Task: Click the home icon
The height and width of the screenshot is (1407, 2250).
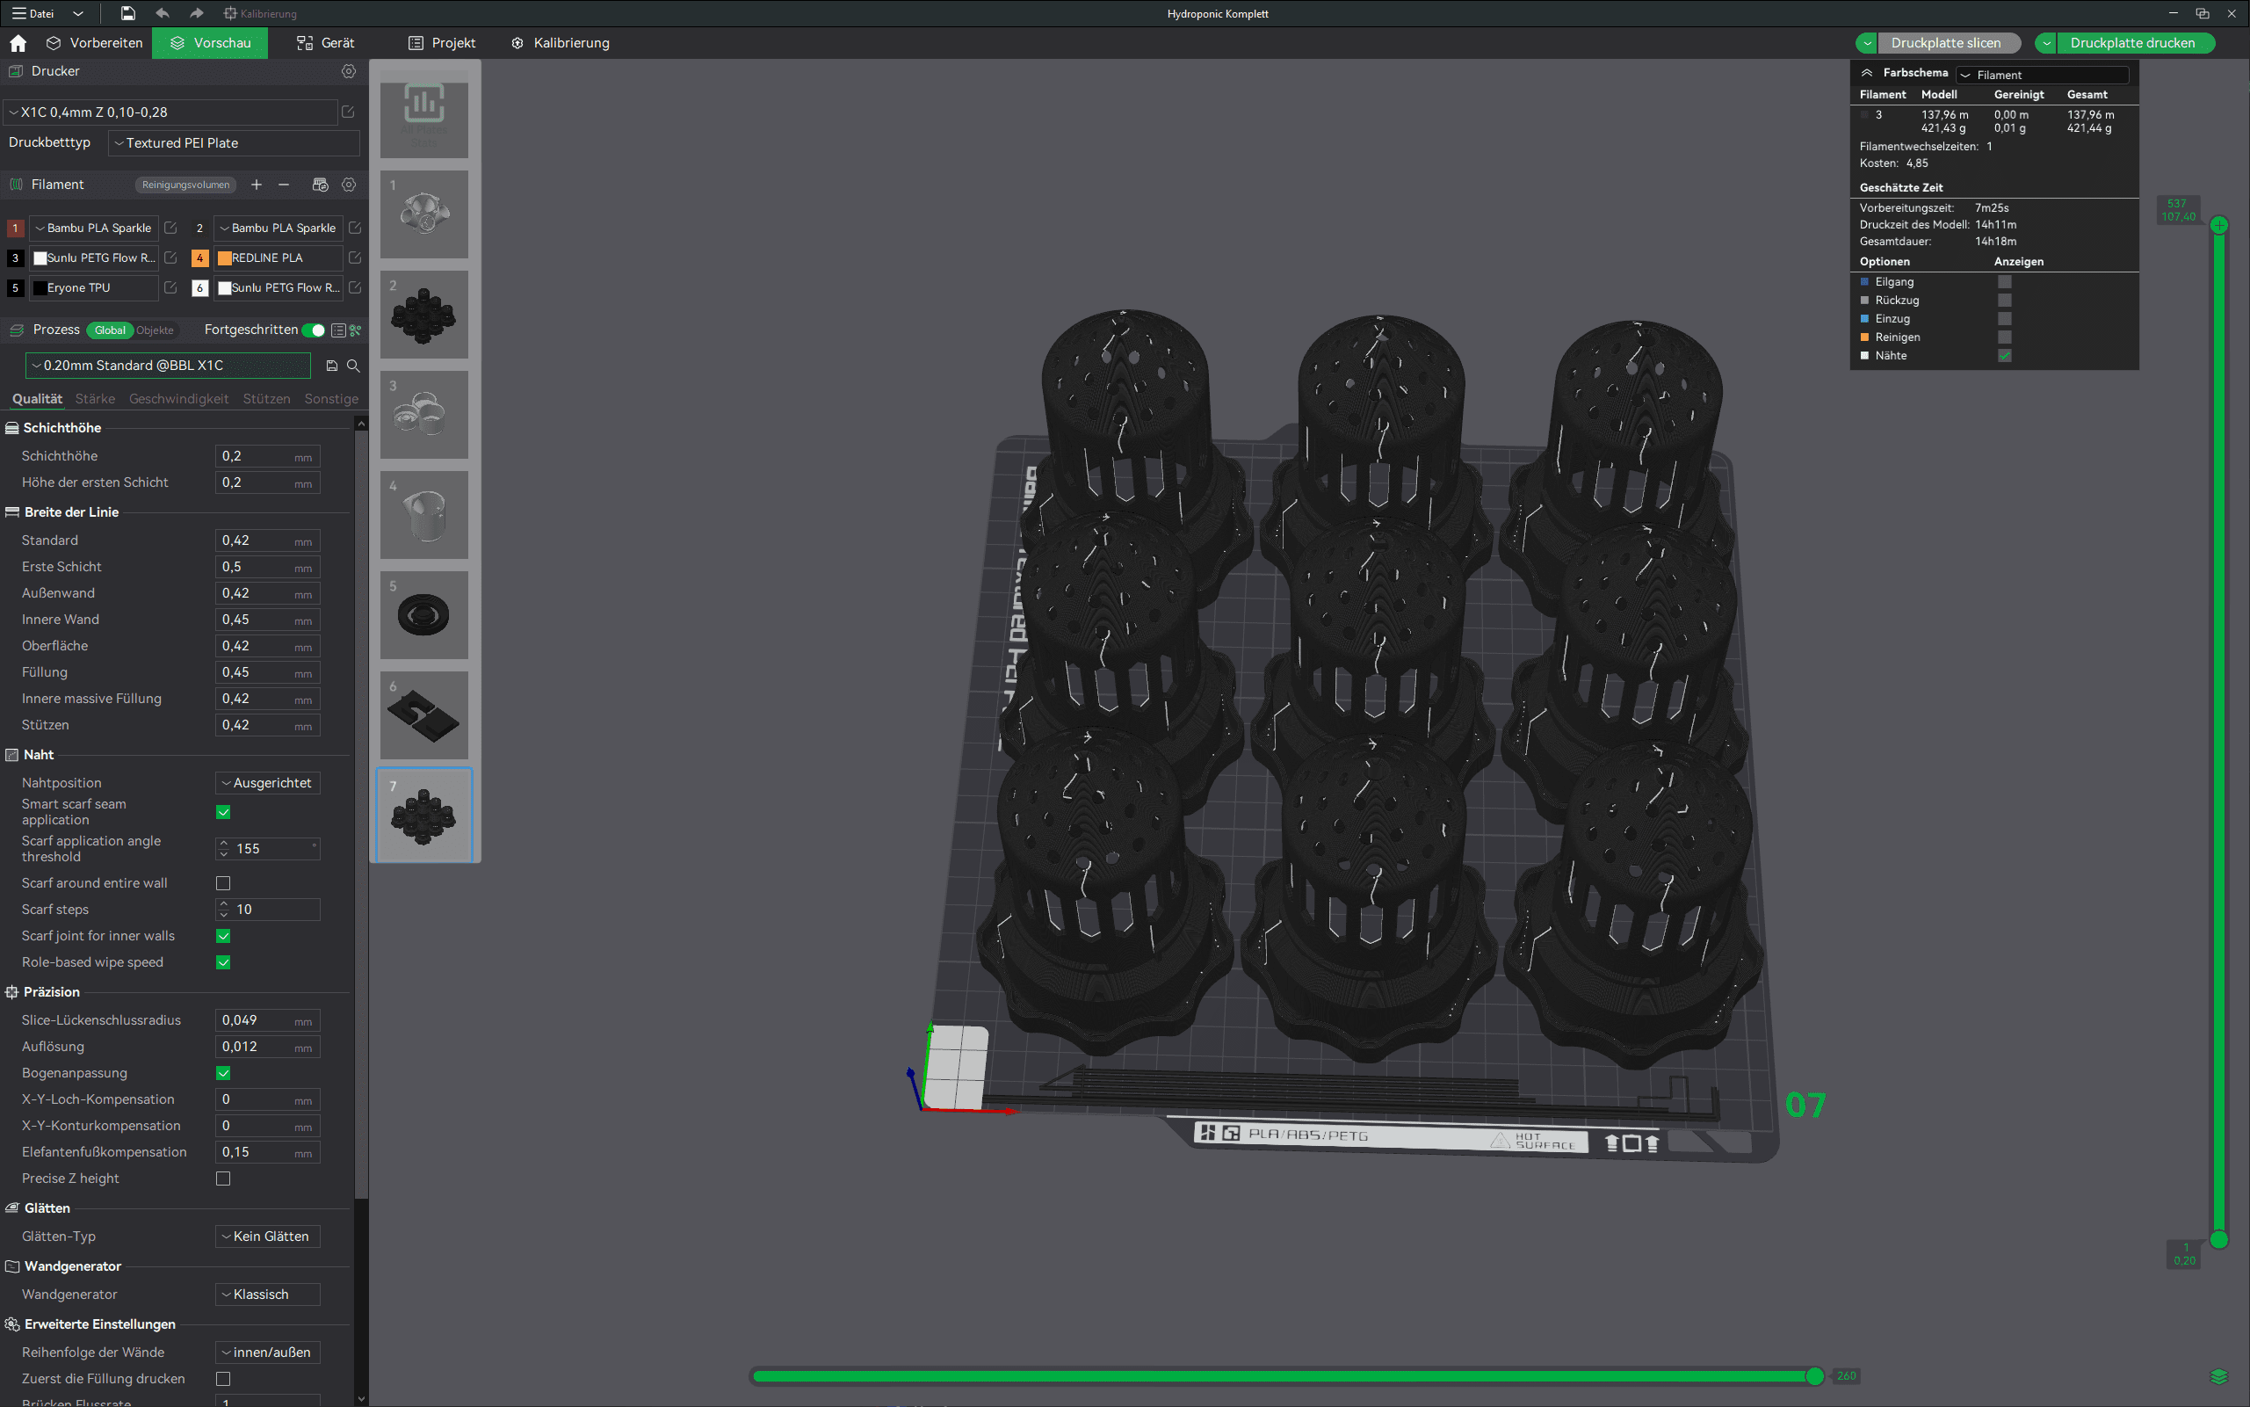Action: click(x=18, y=44)
